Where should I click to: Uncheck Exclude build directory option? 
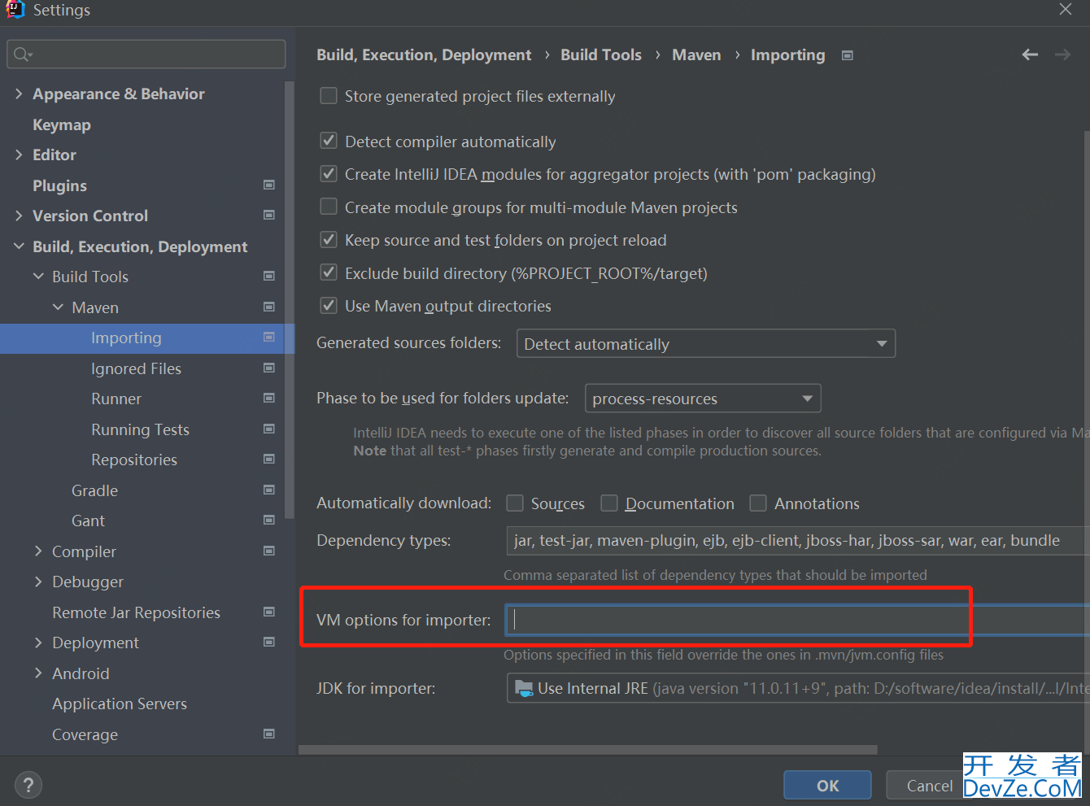pos(329,272)
